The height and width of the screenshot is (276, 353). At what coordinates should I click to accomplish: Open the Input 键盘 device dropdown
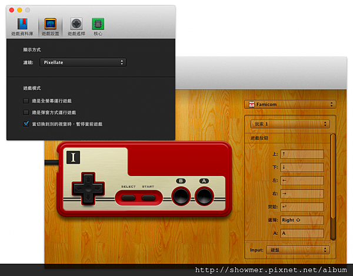(298, 250)
